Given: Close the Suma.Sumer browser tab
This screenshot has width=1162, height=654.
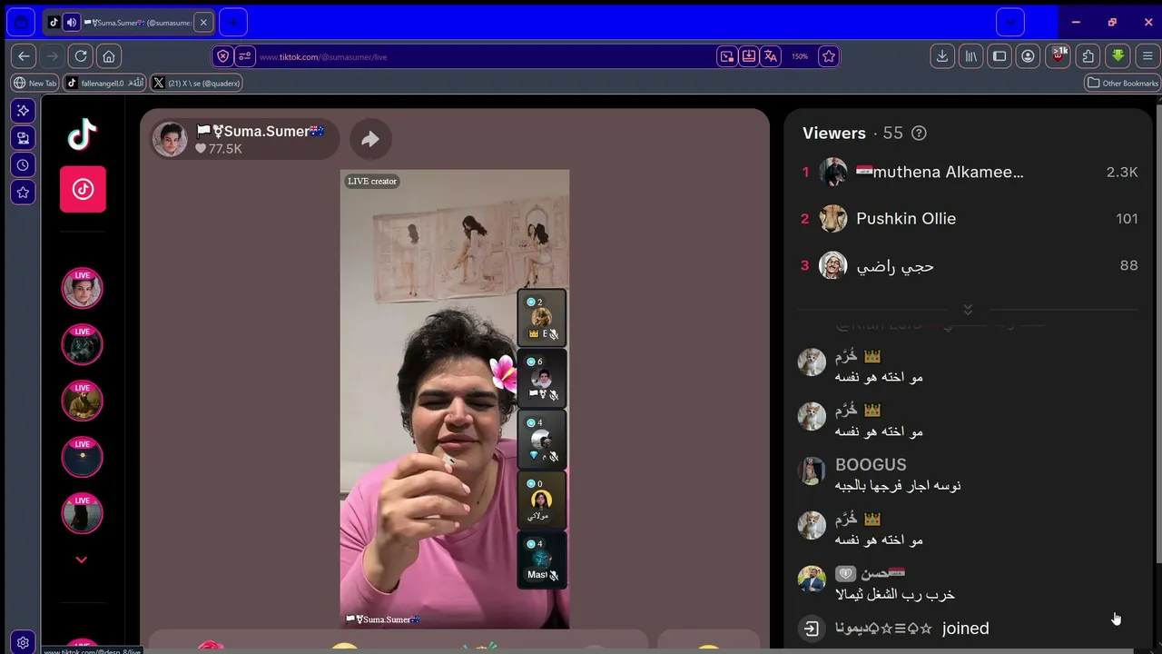Looking at the screenshot, I should coord(203,23).
